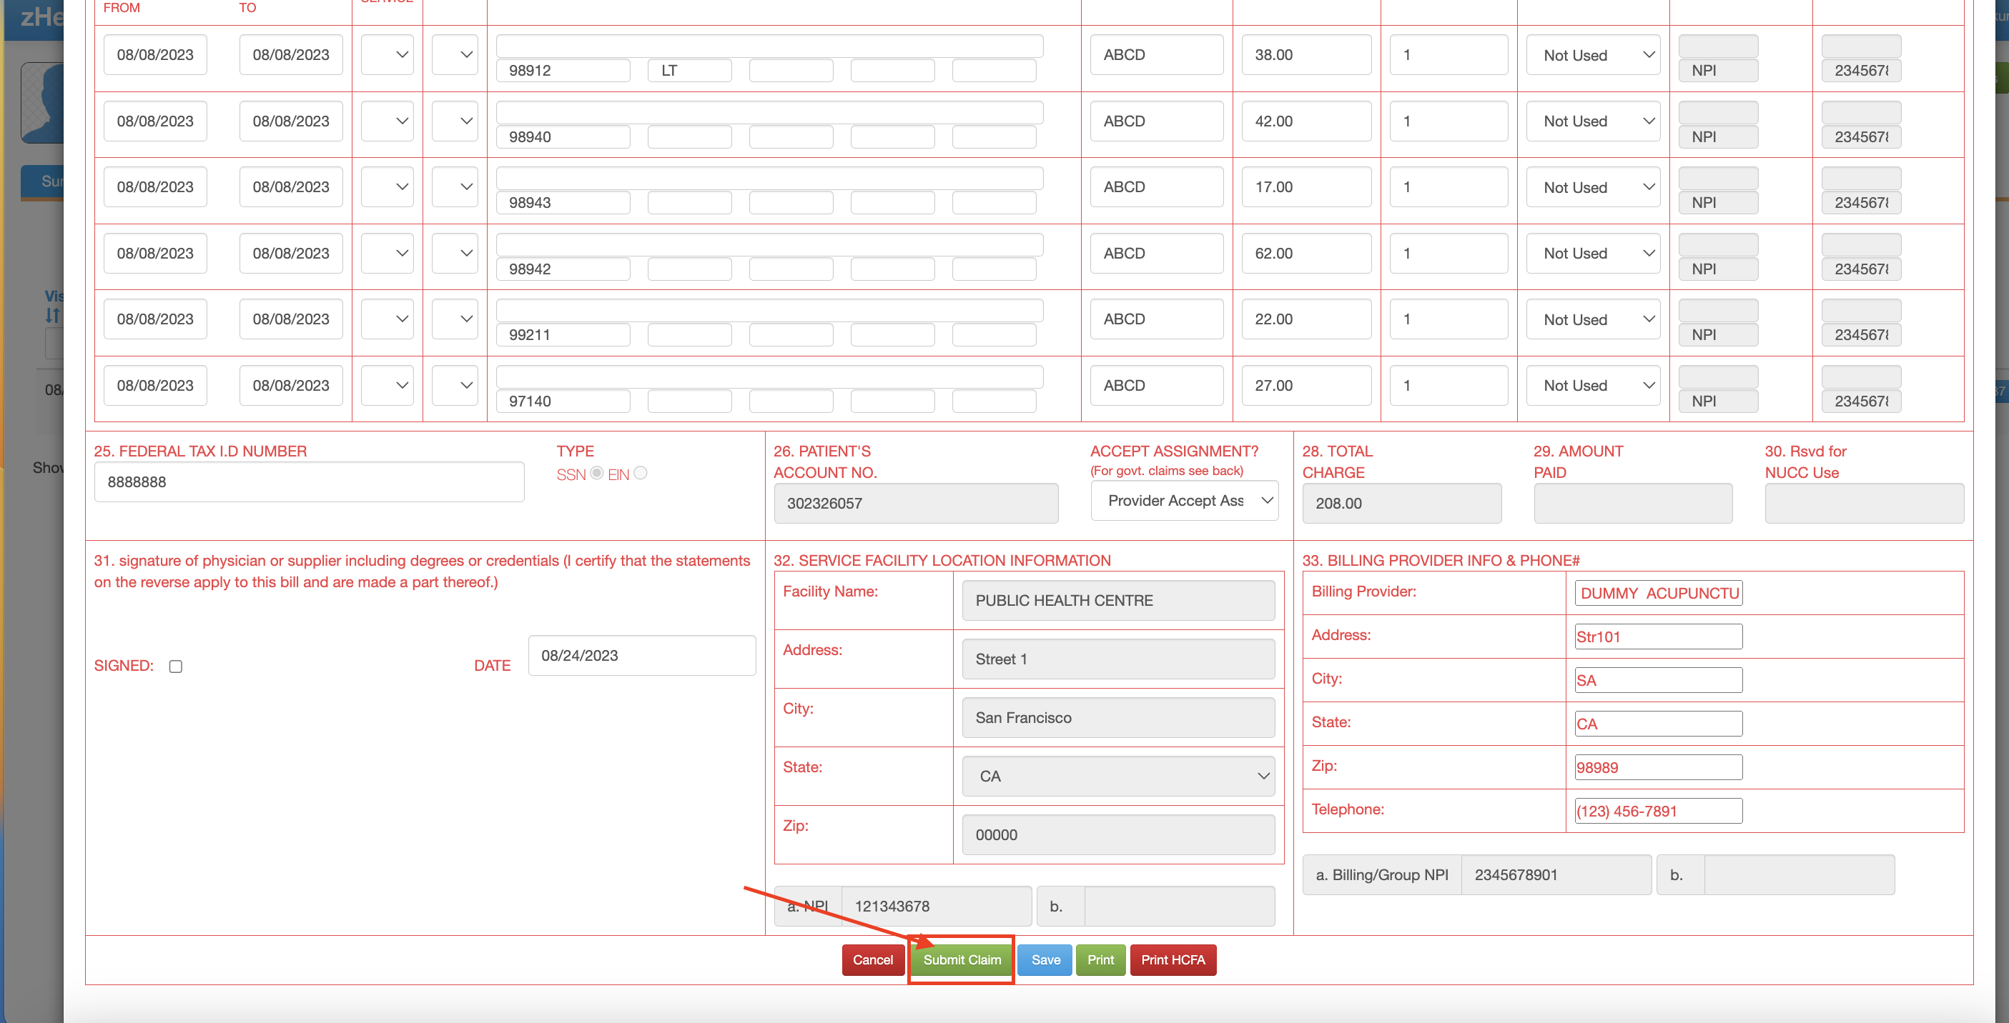Image resolution: width=2009 pixels, height=1023 pixels.
Task: Click the patient avatar thumbnail
Action: pyautogui.click(x=44, y=103)
